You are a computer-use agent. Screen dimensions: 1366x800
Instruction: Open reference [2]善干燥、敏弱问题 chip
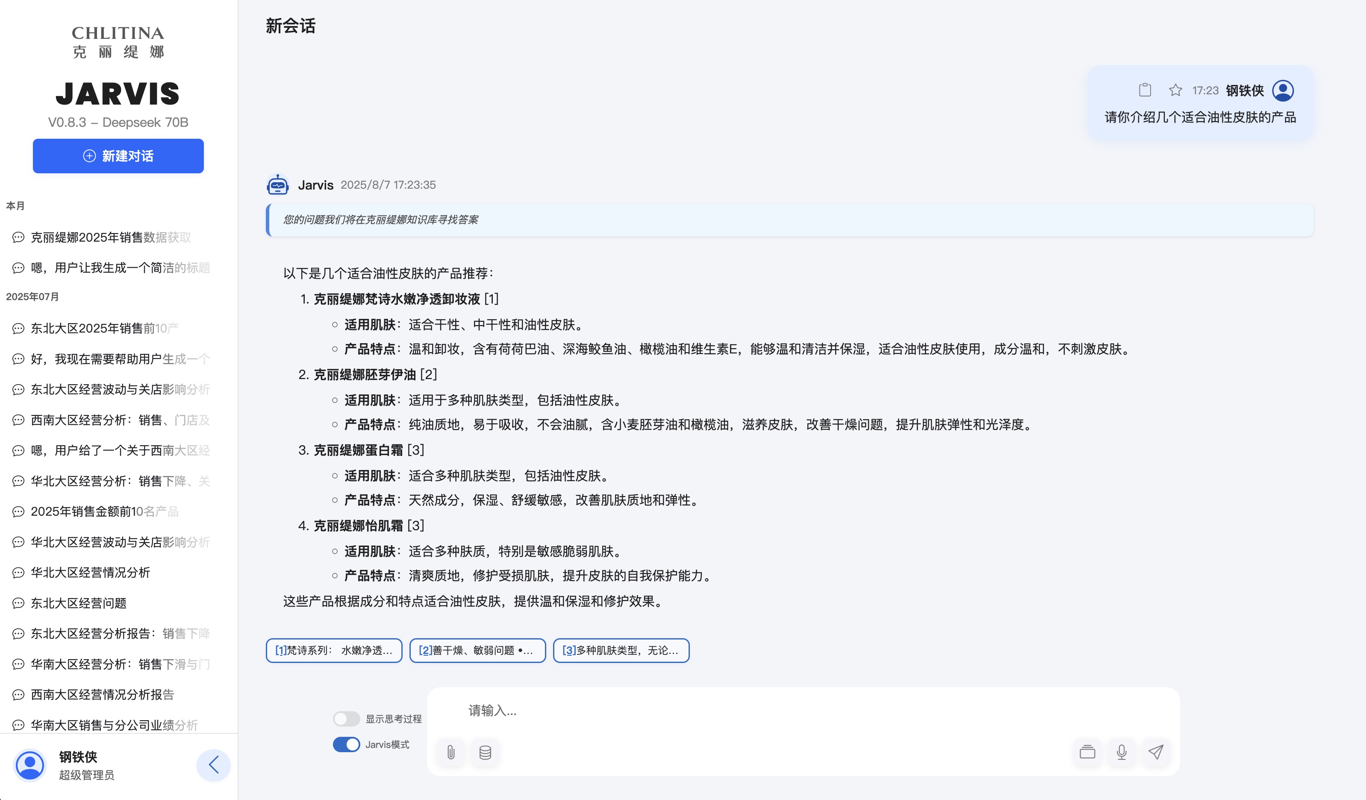[x=477, y=650]
